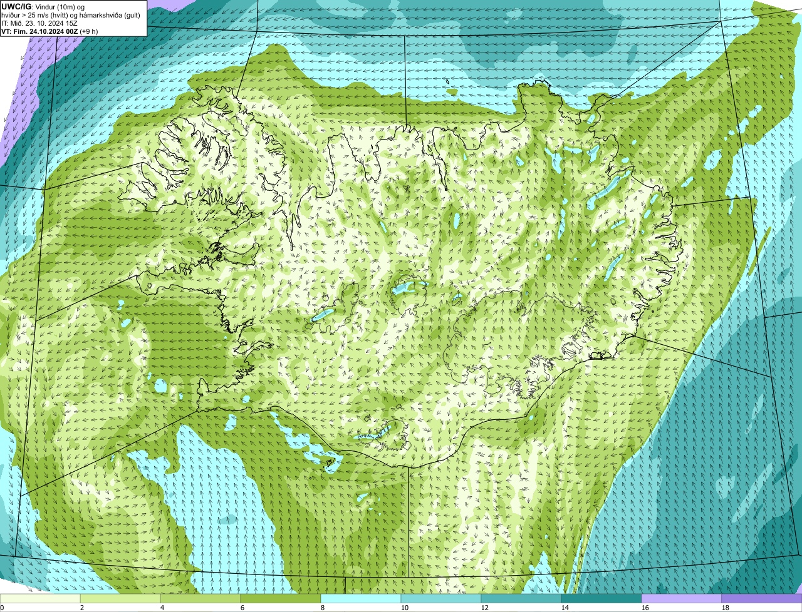Click the legend label '2'
Screen dimensions: 802x612
tap(82, 608)
